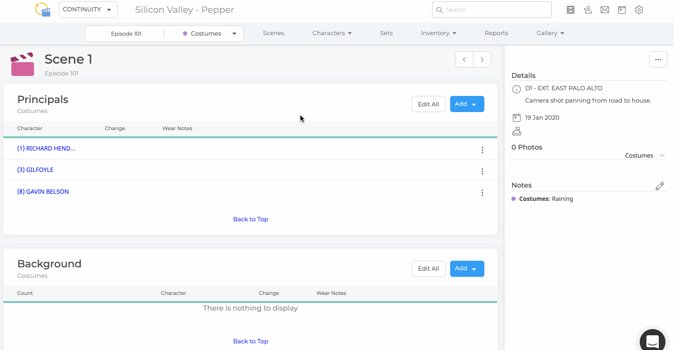Open the three-dot details menu
Screen dimensions: 674x350
(658, 59)
